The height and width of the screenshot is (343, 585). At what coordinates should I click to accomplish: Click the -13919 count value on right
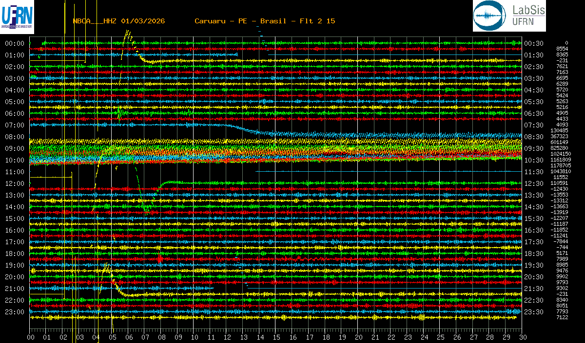tap(560, 212)
